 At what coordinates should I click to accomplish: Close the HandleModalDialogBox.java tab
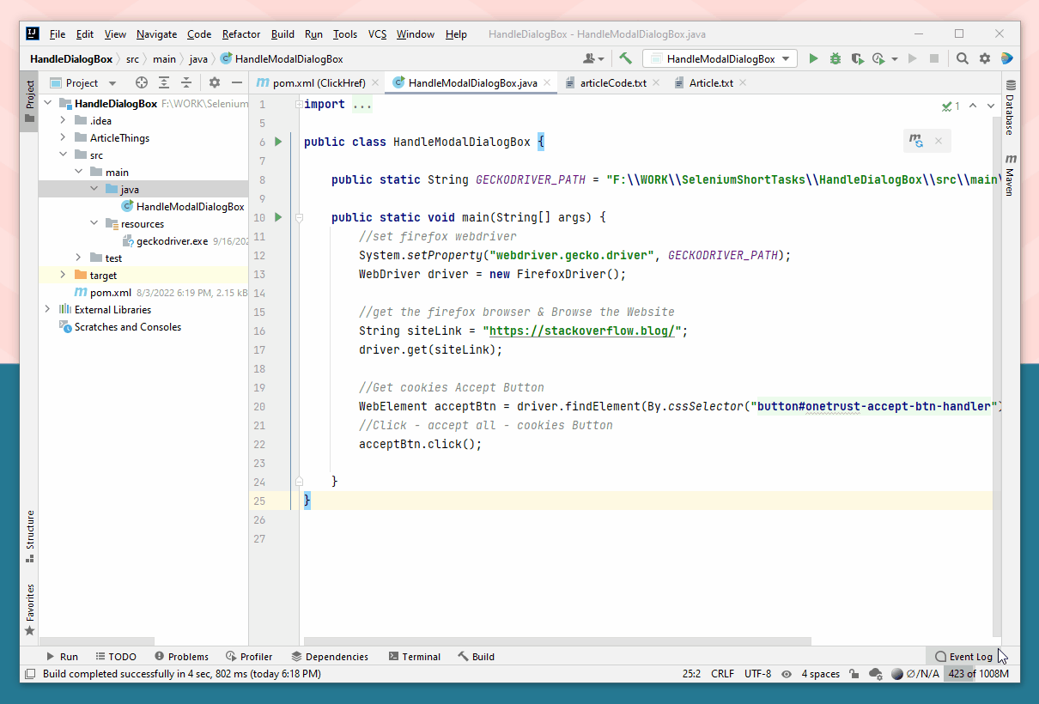click(547, 82)
